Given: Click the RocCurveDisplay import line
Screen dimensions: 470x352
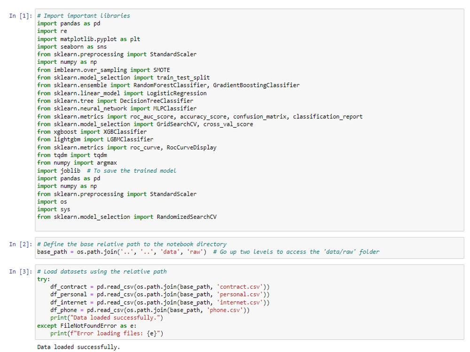Looking at the screenshot, I should click(127, 147).
